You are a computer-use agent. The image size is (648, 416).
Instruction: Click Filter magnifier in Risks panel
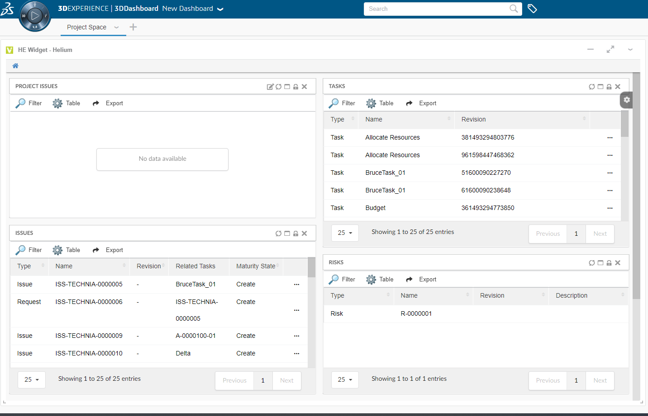point(334,280)
